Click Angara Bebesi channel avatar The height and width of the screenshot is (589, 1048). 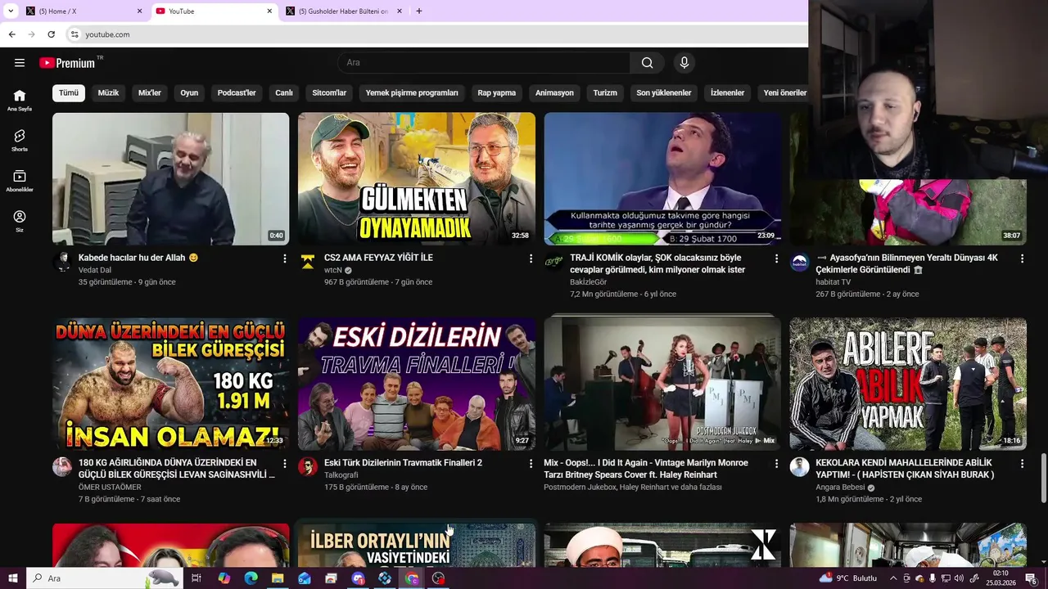click(800, 467)
